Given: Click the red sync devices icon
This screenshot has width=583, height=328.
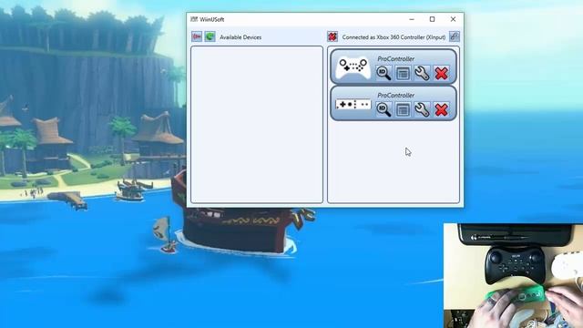Looking at the screenshot, I should click(197, 36).
